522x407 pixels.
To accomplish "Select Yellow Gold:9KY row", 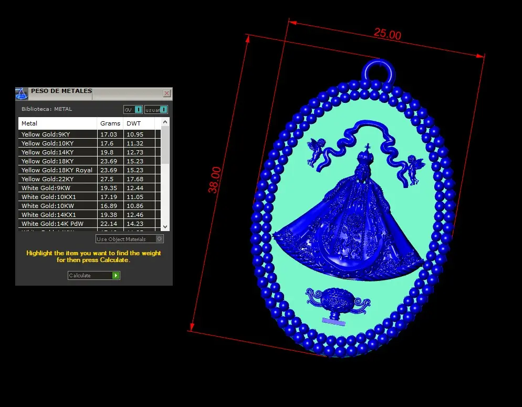I will click(x=90, y=134).
